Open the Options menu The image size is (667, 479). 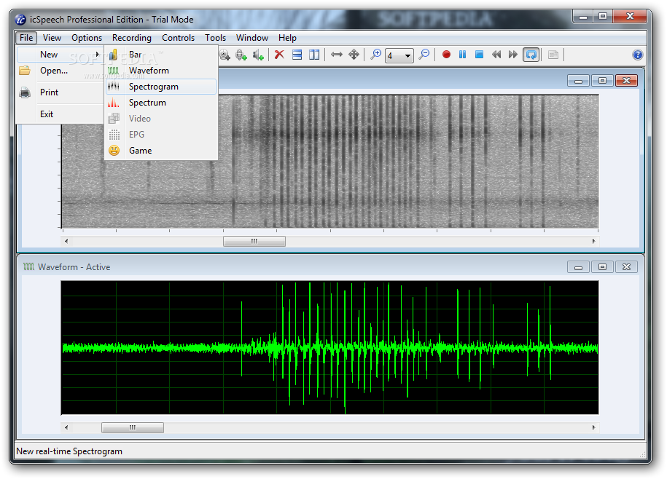coord(87,38)
